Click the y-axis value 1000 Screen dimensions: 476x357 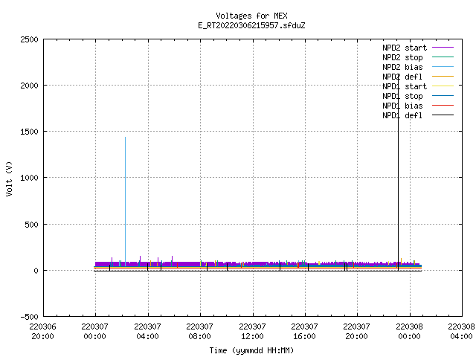tap(30, 178)
